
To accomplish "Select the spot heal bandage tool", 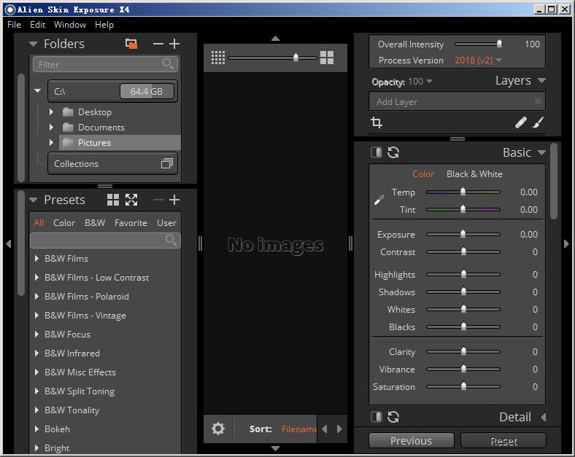I will (x=521, y=122).
